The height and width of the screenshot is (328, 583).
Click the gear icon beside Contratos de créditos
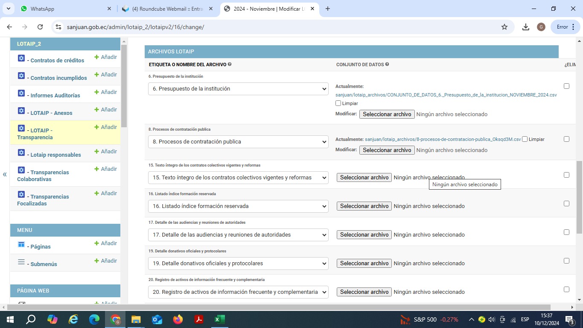click(21, 59)
